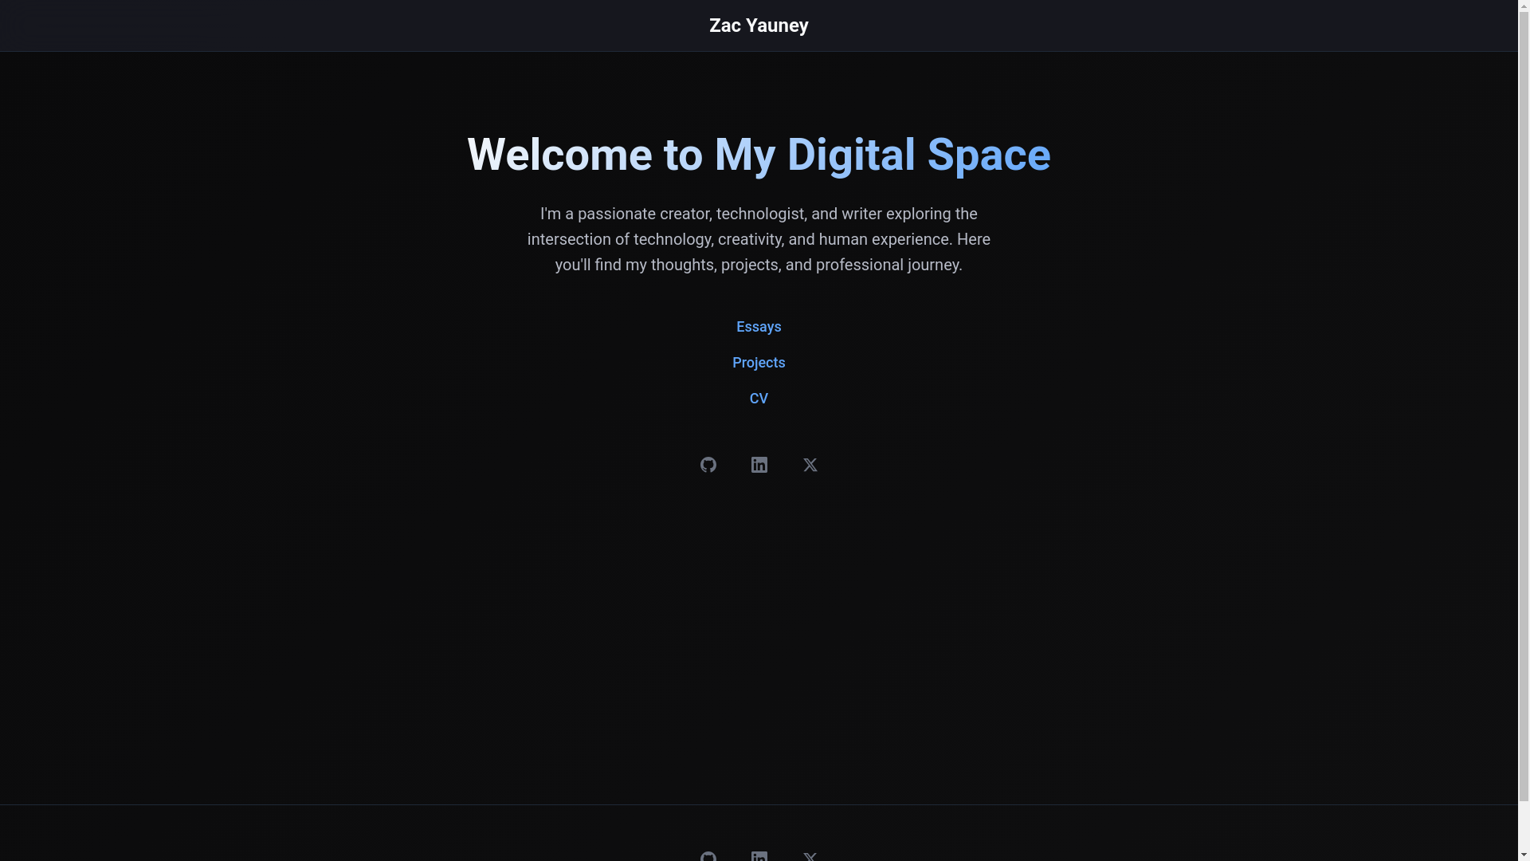The image size is (1530, 861).
Task: Open the LinkedIn icon below the CV link
Action: coord(759,465)
